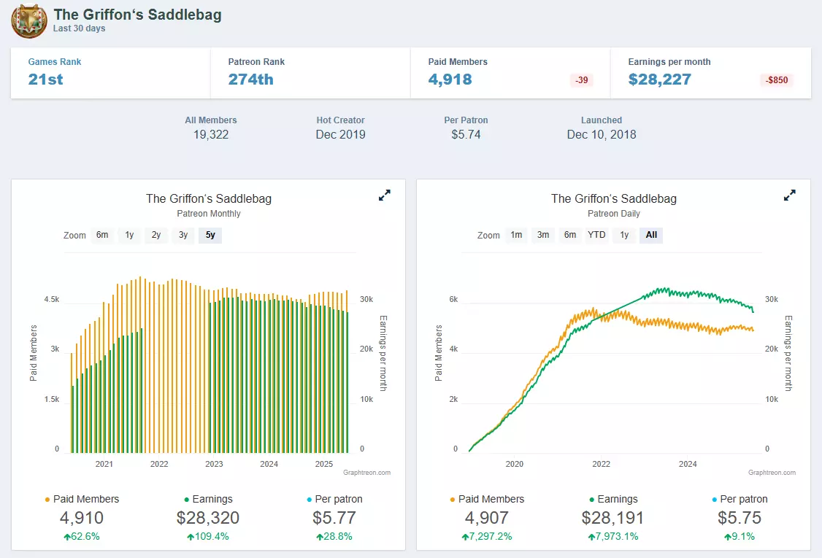This screenshot has height=558, width=822.
Task: Toggle Per patron series in daily chart legend
Action: coord(740,500)
